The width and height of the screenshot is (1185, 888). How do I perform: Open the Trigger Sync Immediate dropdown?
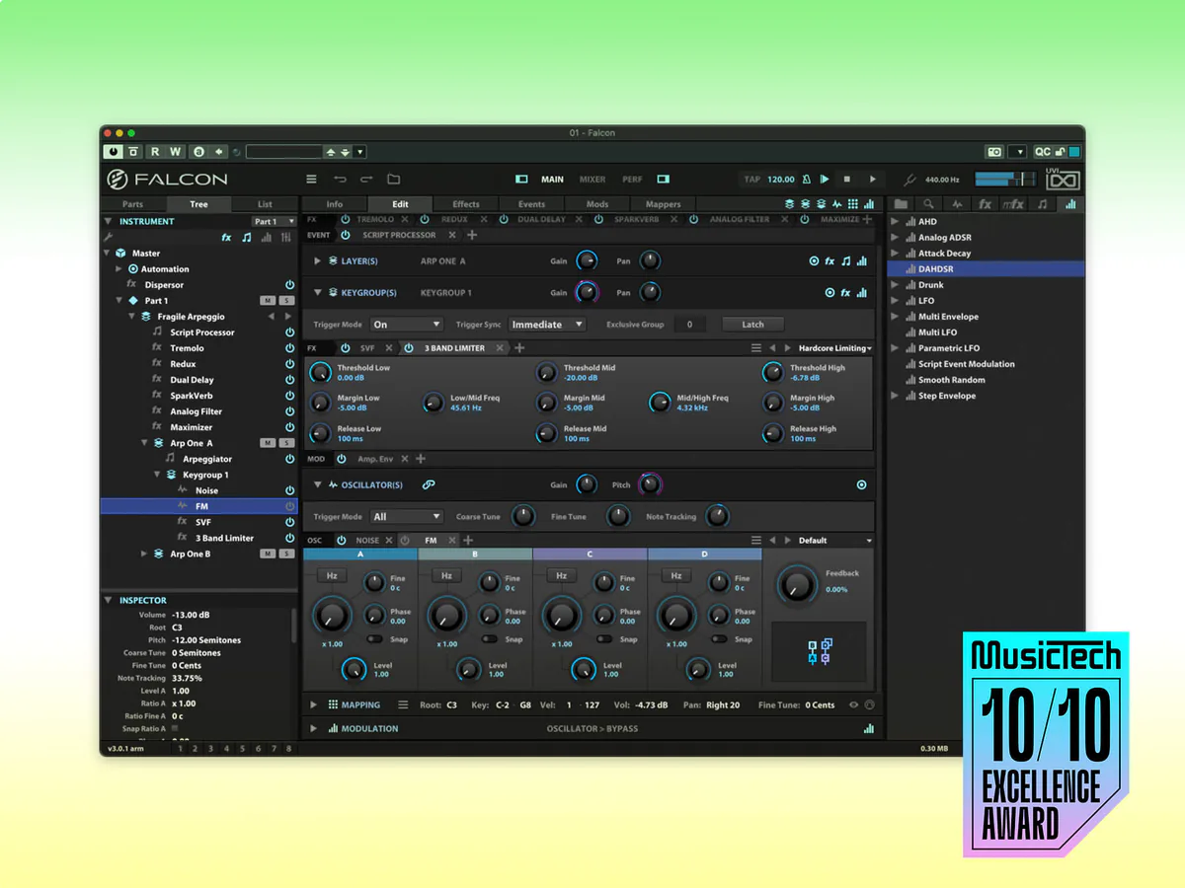[x=546, y=325]
